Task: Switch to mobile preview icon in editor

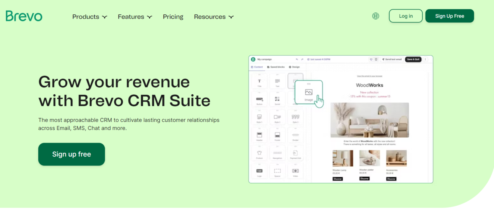Action: click(x=376, y=59)
